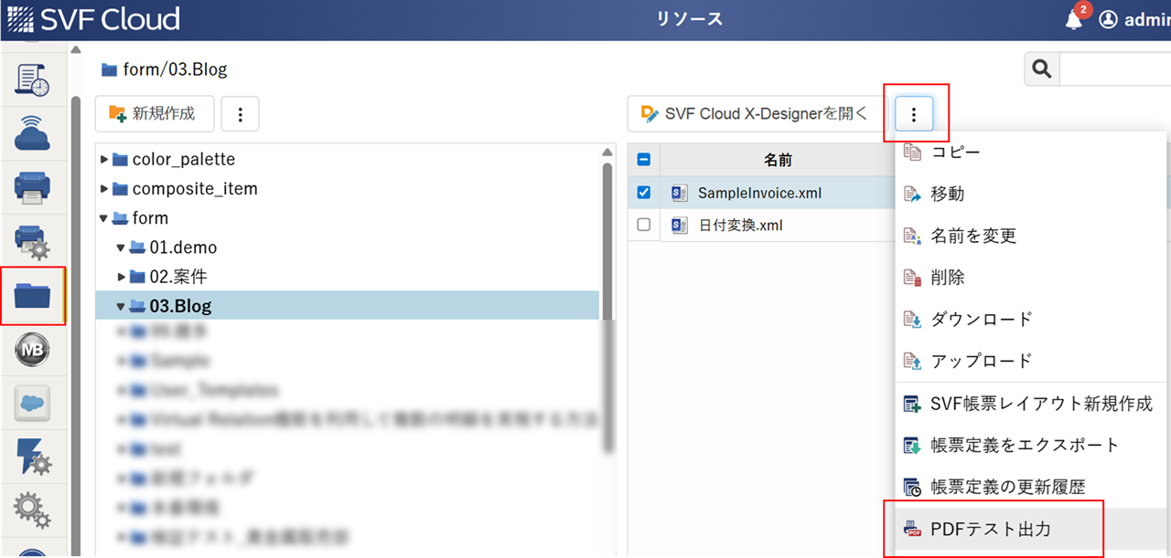Open the MB circular sidebar icon
1171x558 pixels.
coord(33,349)
